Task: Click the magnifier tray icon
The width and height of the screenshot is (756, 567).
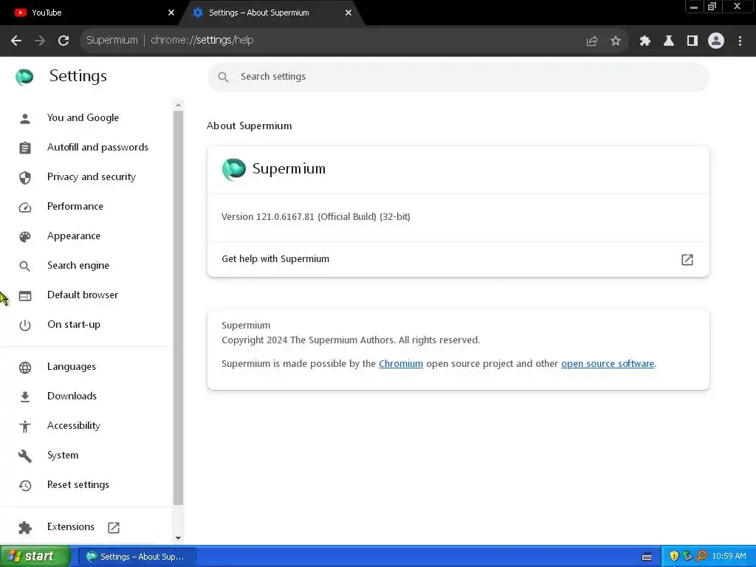Action: click(701, 557)
